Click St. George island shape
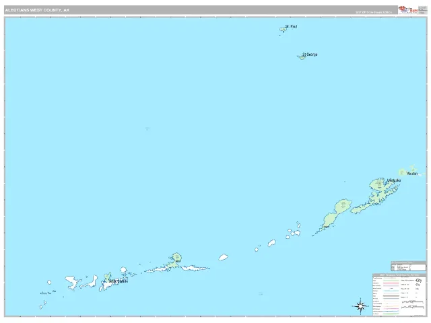Viewport: 431px width, 323px height. pos(302,57)
